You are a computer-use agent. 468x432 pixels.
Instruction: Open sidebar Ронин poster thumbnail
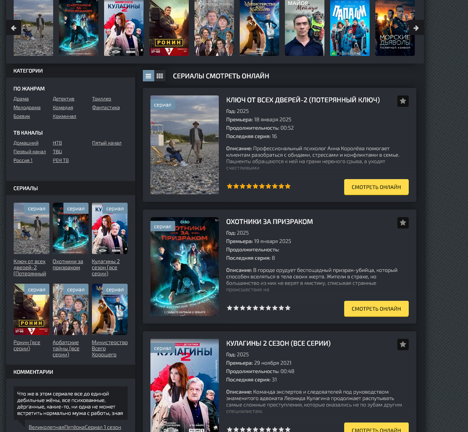(x=32, y=309)
